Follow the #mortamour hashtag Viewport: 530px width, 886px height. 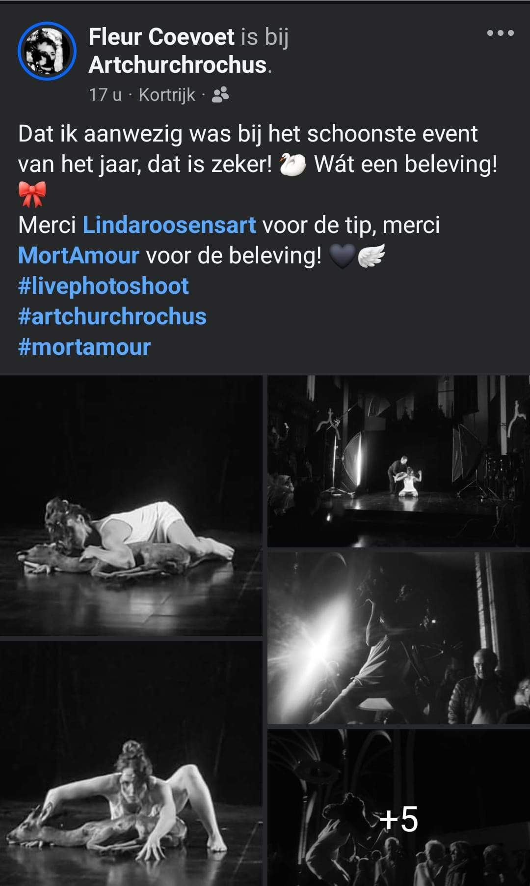coord(84,347)
